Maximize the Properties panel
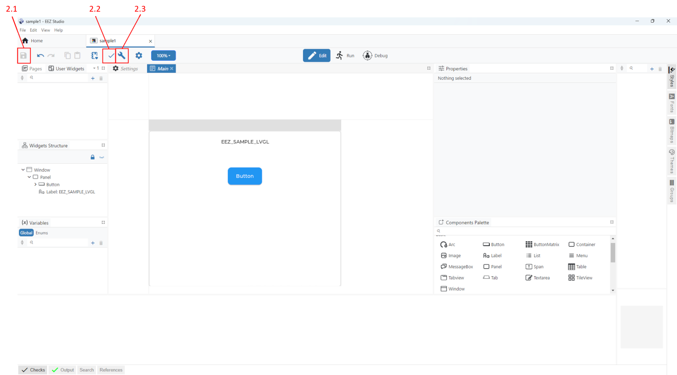The image size is (677, 375). point(611,68)
